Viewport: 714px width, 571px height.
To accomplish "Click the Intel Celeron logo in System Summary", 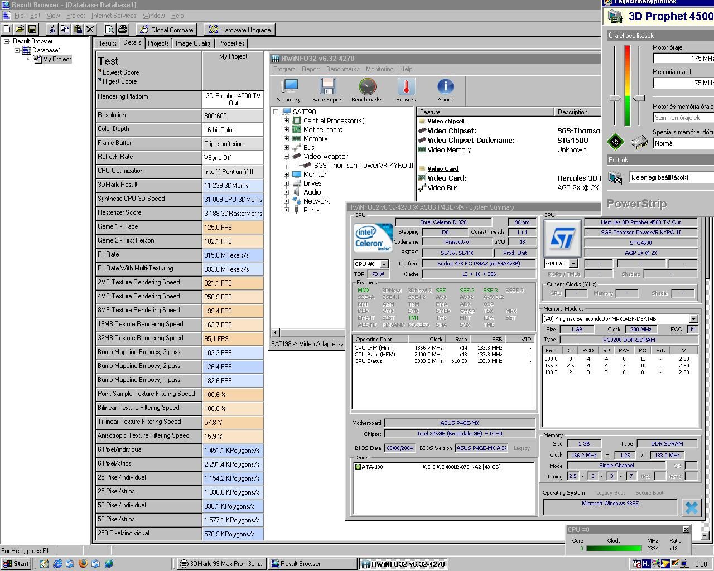I will [x=373, y=238].
